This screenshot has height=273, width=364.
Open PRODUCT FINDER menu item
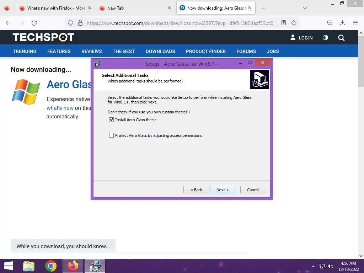click(206, 51)
